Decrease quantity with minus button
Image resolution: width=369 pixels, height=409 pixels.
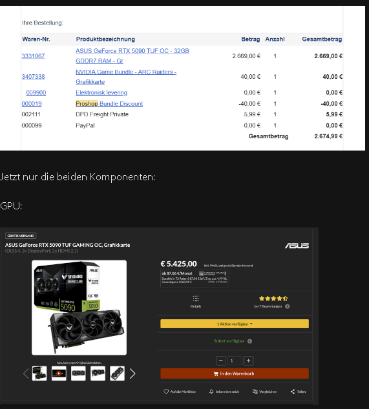click(220, 361)
